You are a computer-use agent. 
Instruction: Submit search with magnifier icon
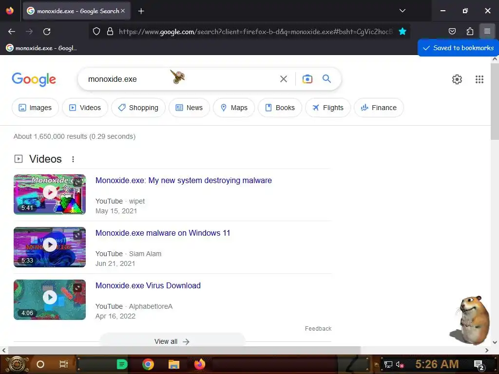coord(326,78)
